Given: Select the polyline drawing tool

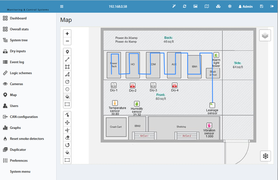Looking at the screenshot, I should pos(67,59).
